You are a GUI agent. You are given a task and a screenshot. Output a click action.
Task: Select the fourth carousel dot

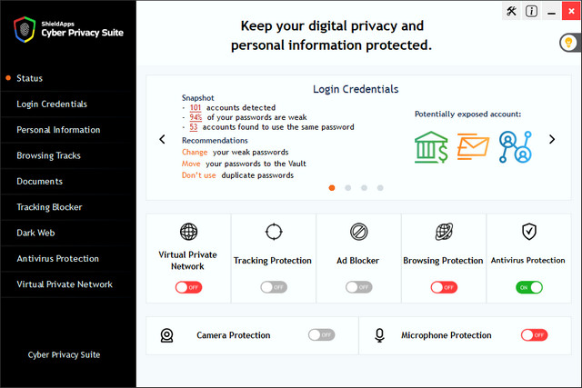380,188
